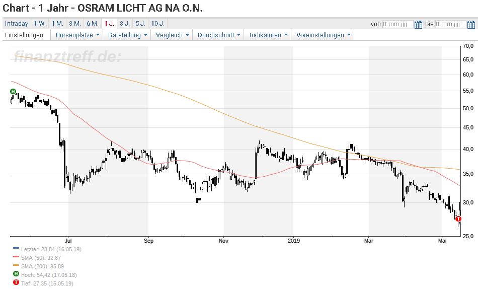
Task: Open the Voreinstellungen dropdown
Action: tap(323, 35)
